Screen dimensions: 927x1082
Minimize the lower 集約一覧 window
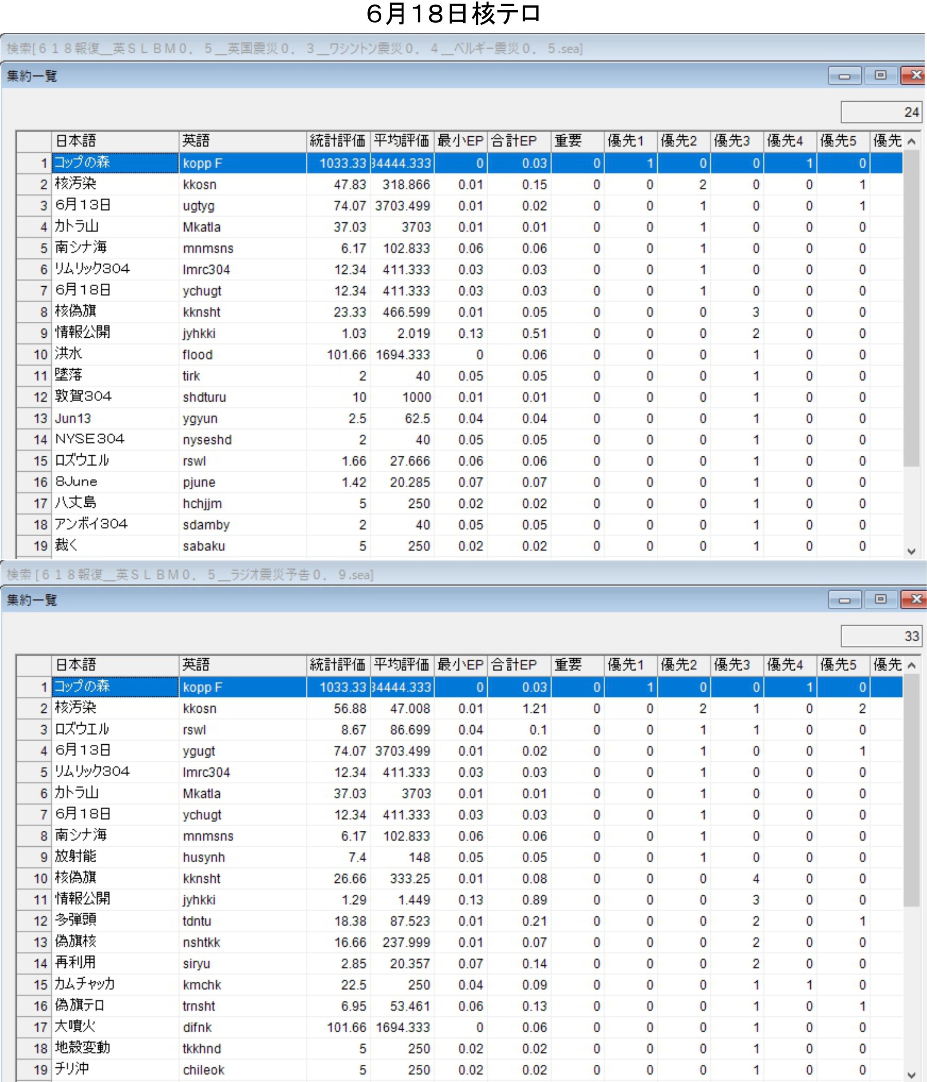click(844, 600)
